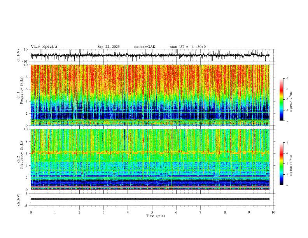The image size is (308, 238).
Task: Click the '-5' label on ch.1 colorbar
Action: coord(287,100)
